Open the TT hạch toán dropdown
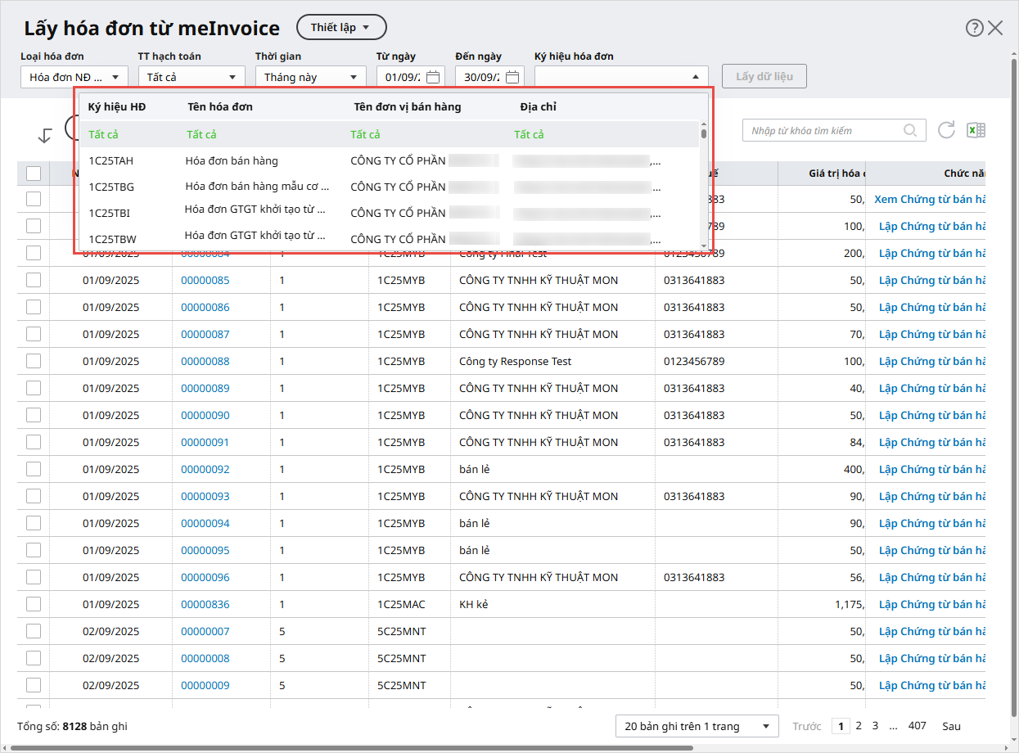The height and width of the screenshot is (753, 1019). click(x=192, y=77)
